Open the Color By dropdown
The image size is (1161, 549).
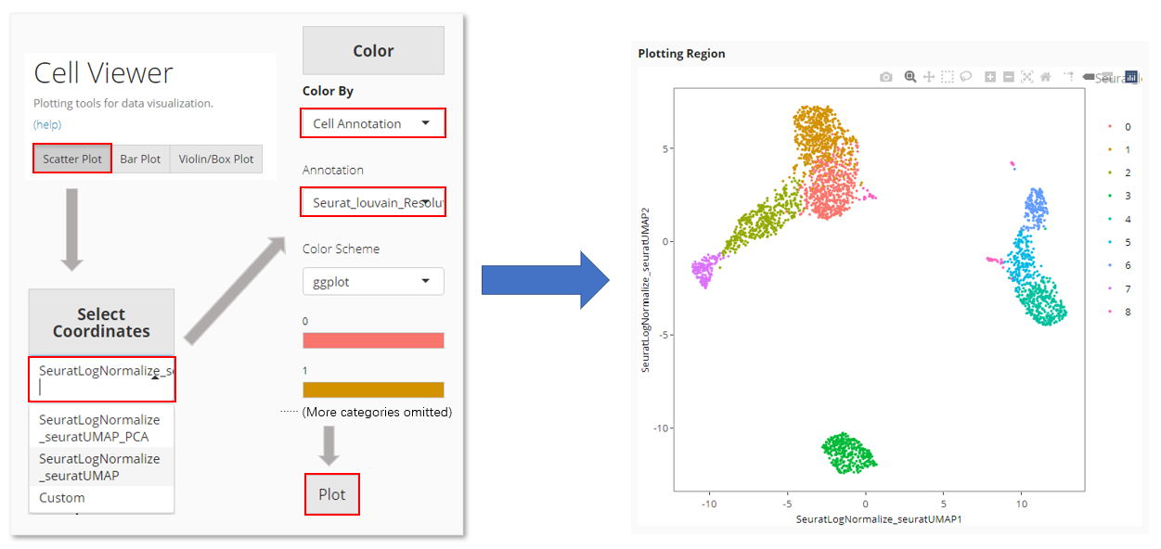pyautogui.click(x=372, y=122)
